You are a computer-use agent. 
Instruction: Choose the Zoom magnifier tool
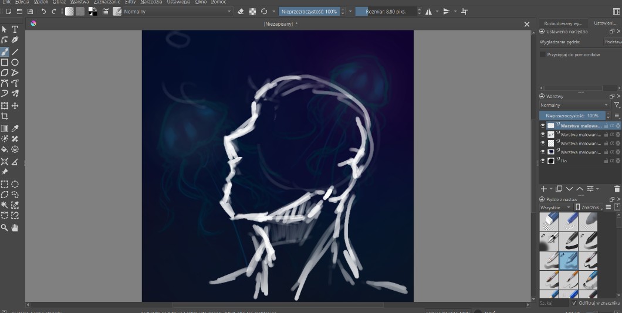pyautogui.click(x=5, y=227)
